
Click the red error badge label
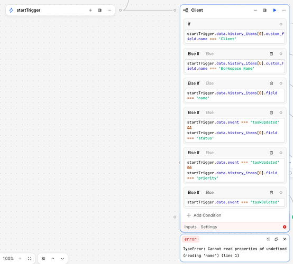tap(190, 239)
